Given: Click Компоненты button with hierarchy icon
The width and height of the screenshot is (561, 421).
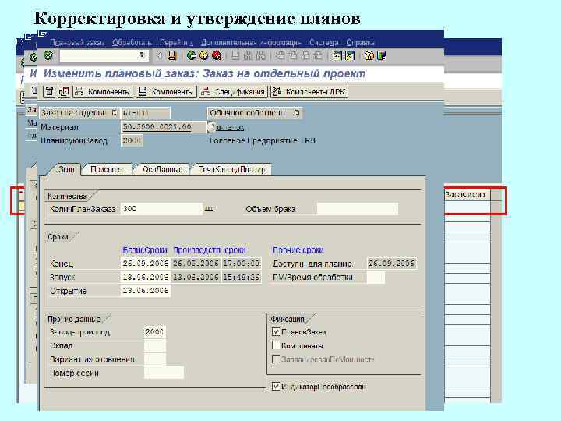Looking at the screenshot, I should (104, 92).
